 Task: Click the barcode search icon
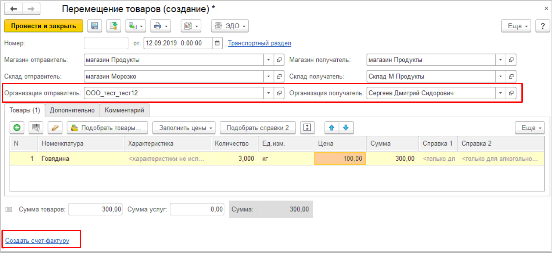pos(36,128)
